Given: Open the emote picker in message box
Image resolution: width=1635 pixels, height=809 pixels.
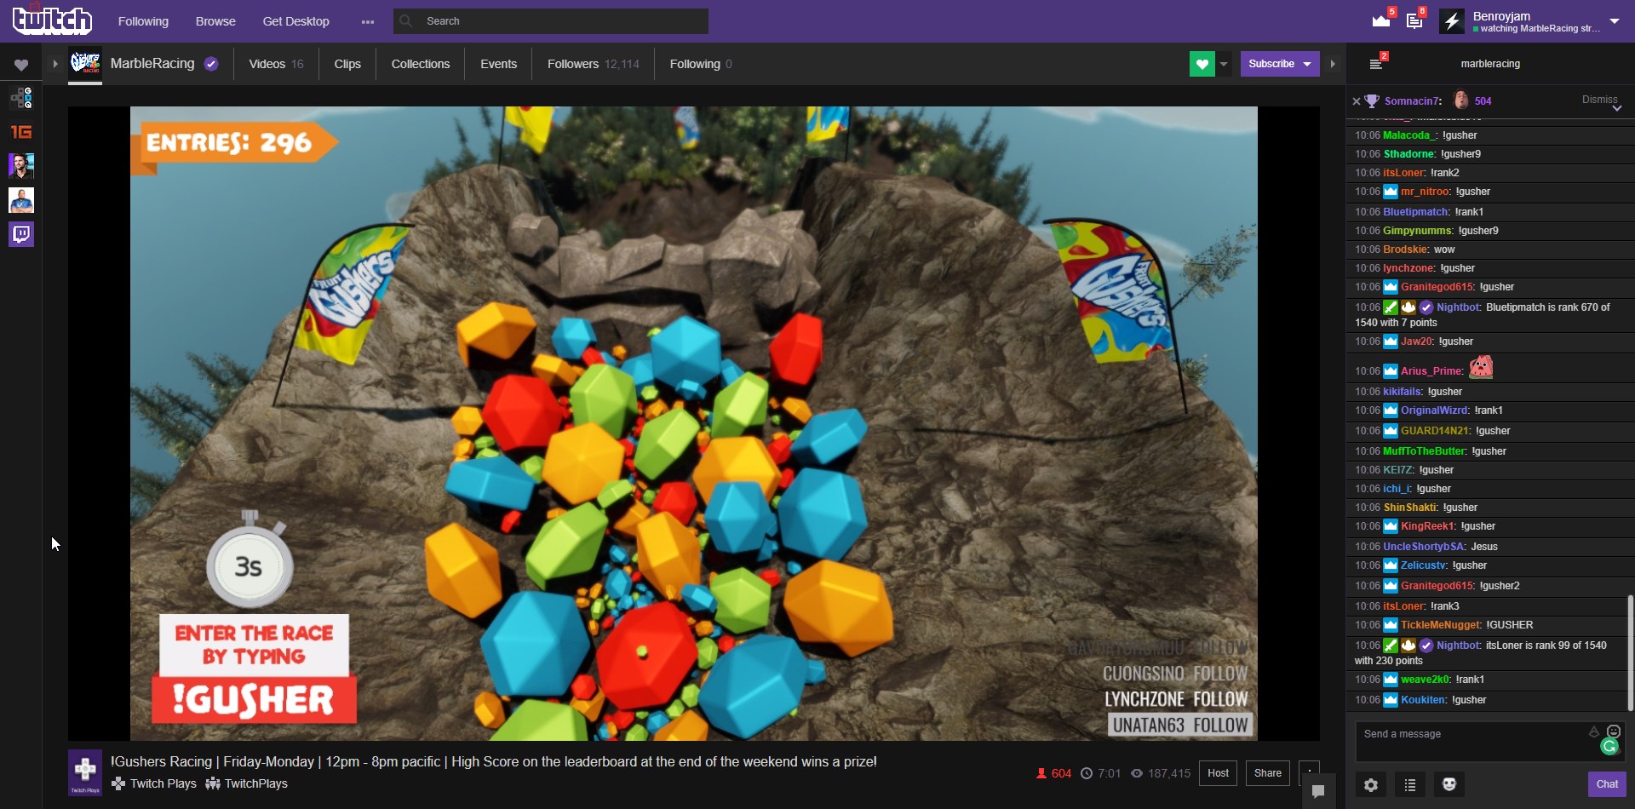Looking at the screenshot, I should click(1613, 732).
